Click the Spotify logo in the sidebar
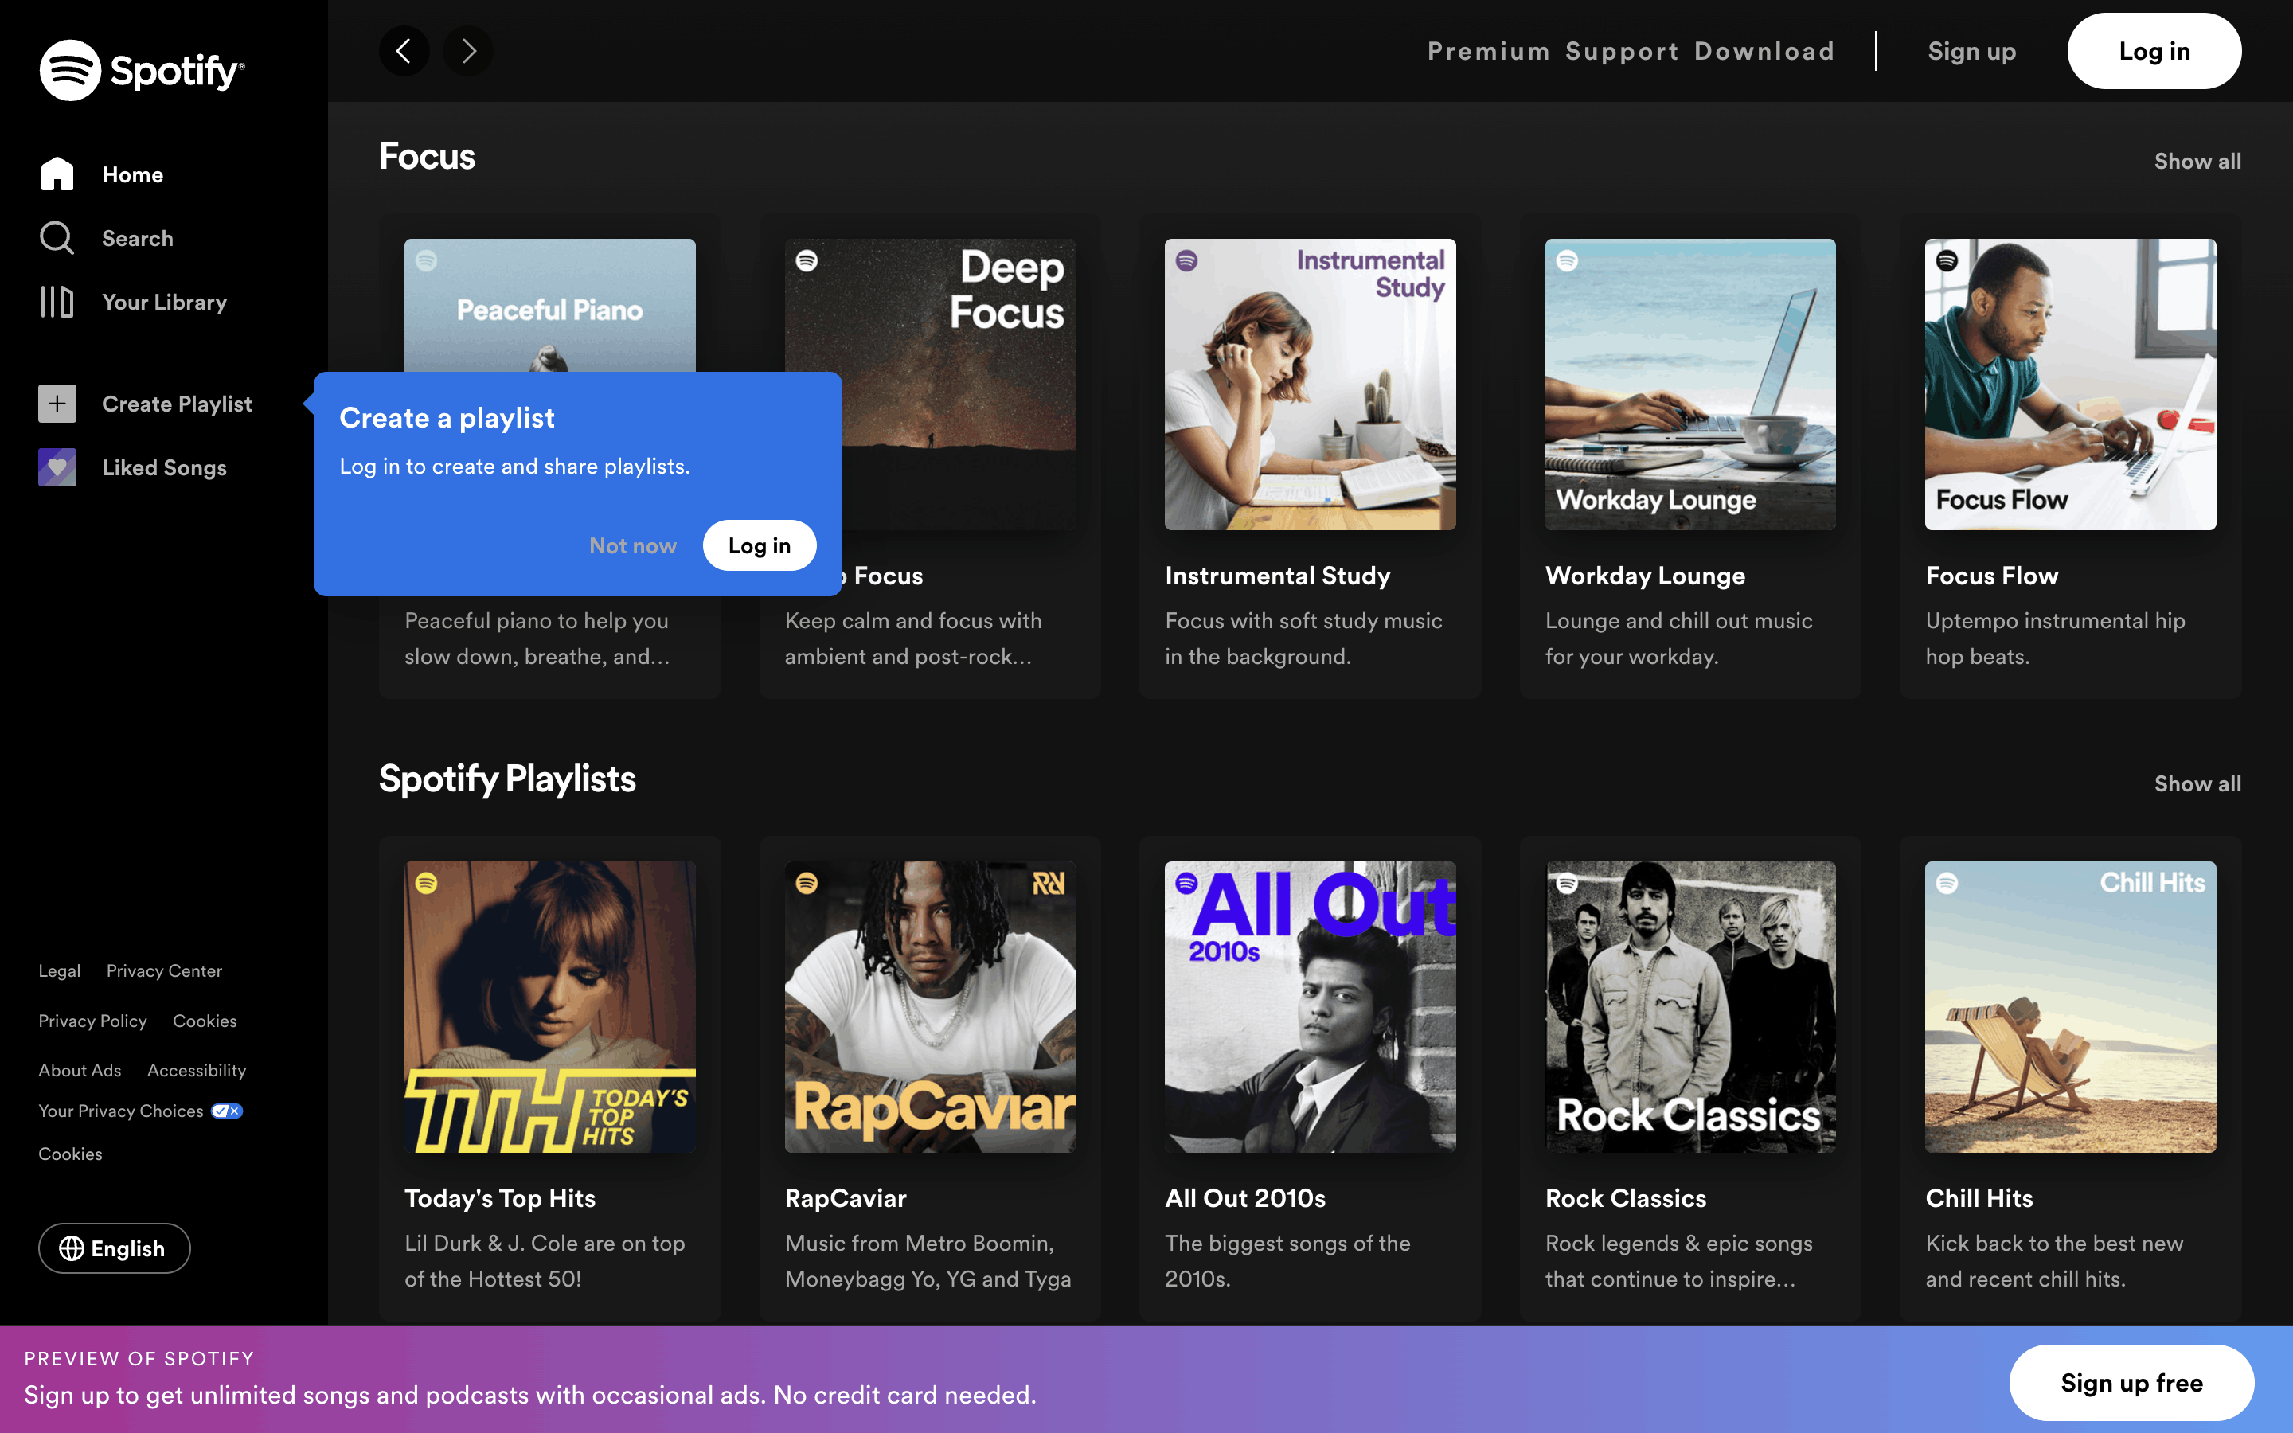The image size is (2293, 1433). coord(143,70)
